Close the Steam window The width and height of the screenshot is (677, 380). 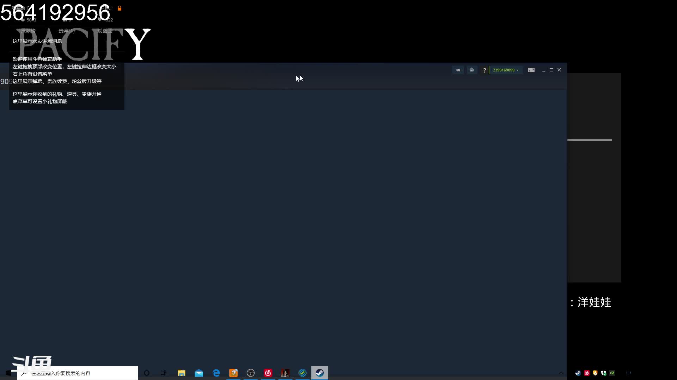559,70
